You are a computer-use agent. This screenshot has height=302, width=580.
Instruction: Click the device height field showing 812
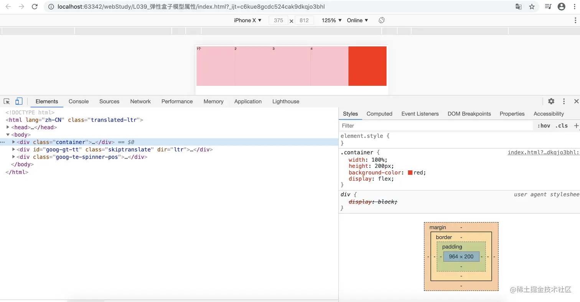304,20
